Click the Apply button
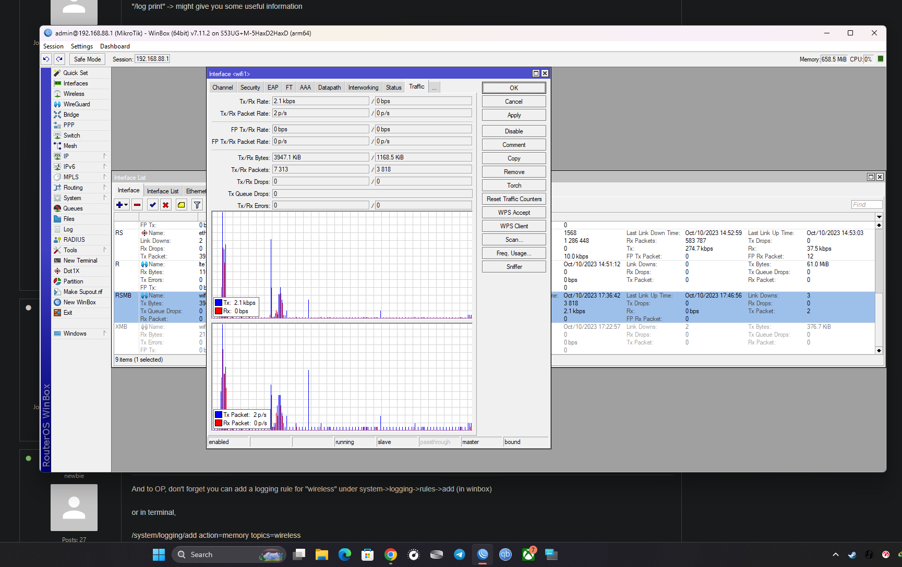 [x=514, y=115]
